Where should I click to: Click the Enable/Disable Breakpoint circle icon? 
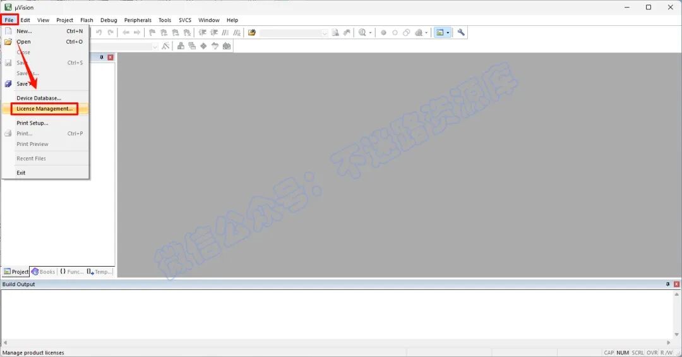coord(395,33)
